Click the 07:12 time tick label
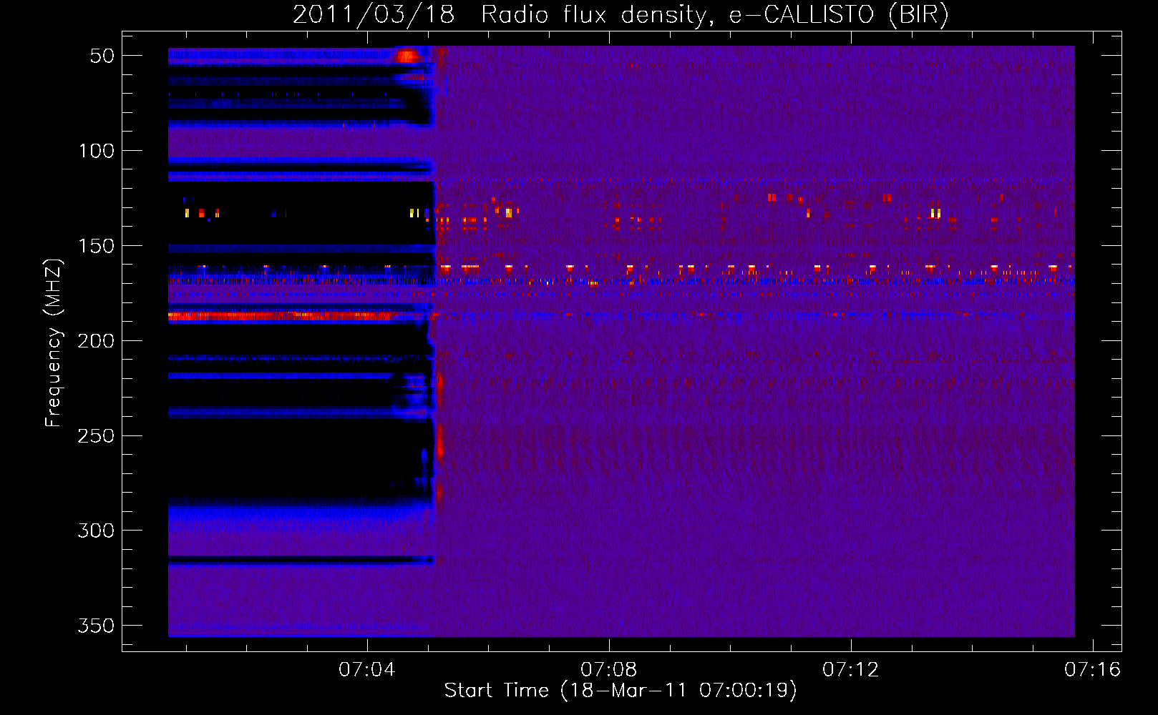 851,670
